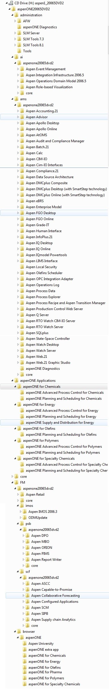This screenshot has height=689, width=109.
Task: Click the CD Drive (H:) drive icon
Action: [x=11, y=3]
